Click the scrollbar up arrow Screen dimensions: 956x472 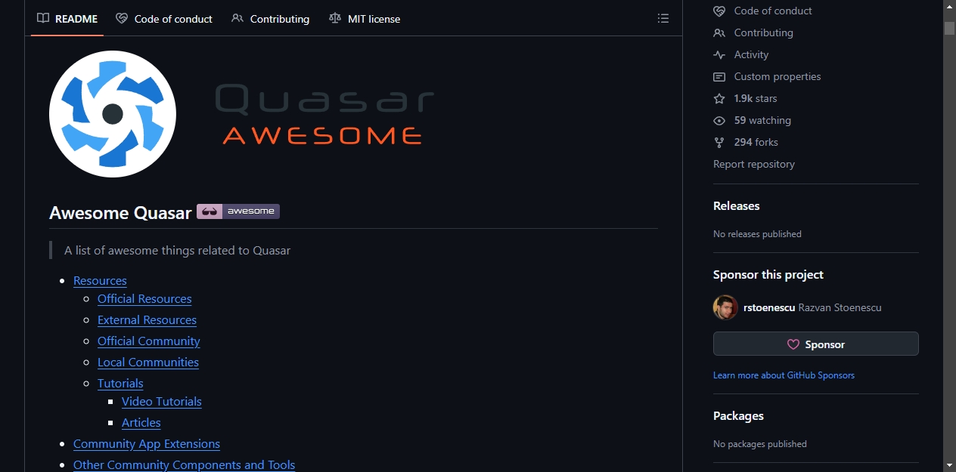point(949,7)
